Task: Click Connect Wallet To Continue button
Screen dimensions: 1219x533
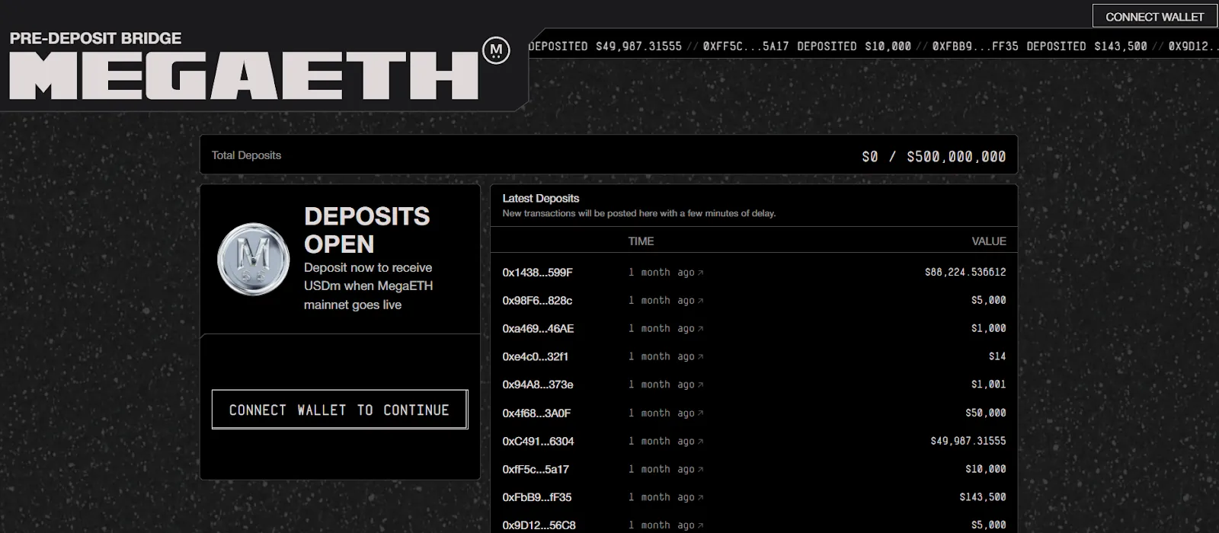Action: tap(340, 410)
